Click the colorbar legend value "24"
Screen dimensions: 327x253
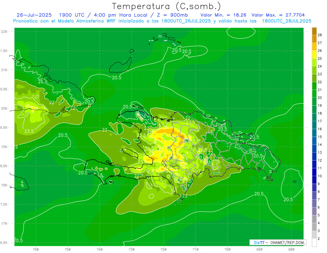click(x=320, y=66)
